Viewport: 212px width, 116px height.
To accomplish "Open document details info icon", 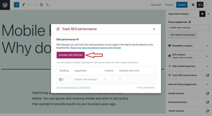I will pyautogui.click(x=41, y=5).
